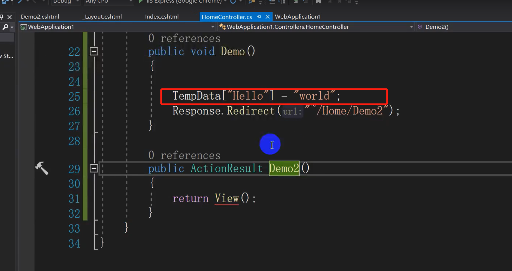The image size is (512, 271).
Task: Collapse the Demo2 method at line 29
Action: (x=94, y=168)
